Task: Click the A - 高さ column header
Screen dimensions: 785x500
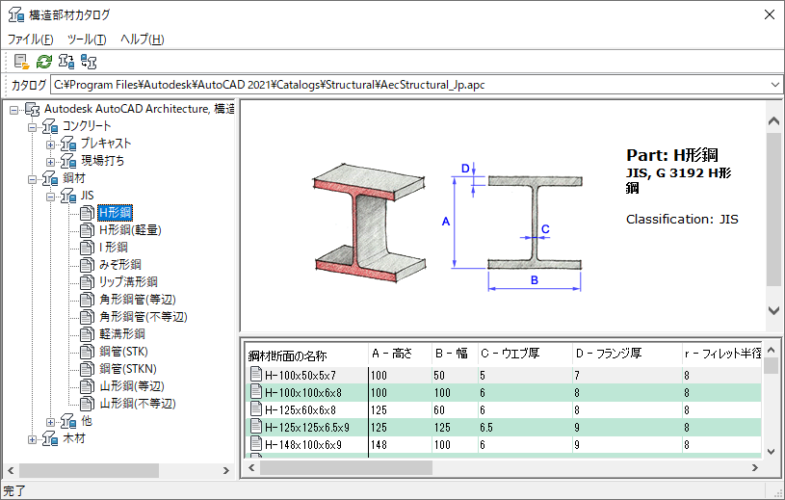Action: (400, 355)
